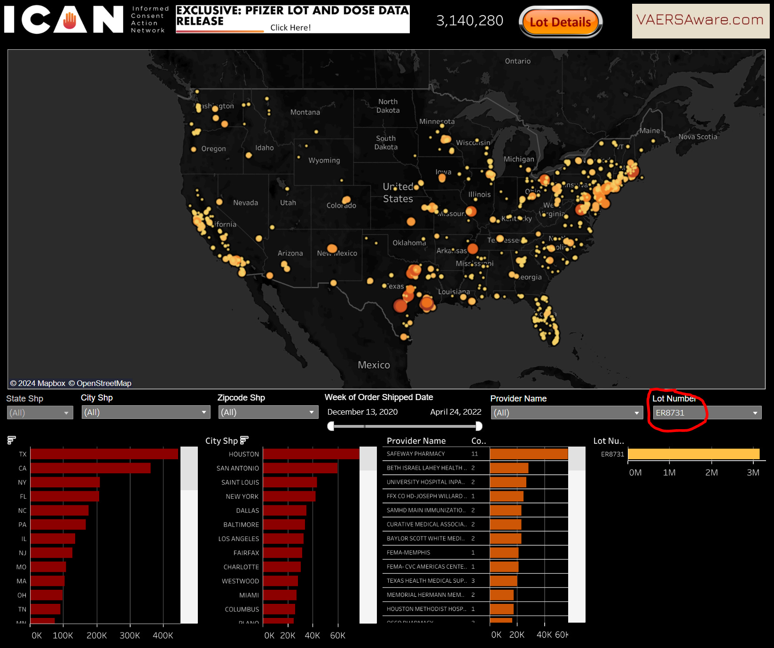The height and width of the screenshot is (648, 774).
Task: Select FEMA- CVC AMERICAS CENTE provider row
Action: click(476, 566)
